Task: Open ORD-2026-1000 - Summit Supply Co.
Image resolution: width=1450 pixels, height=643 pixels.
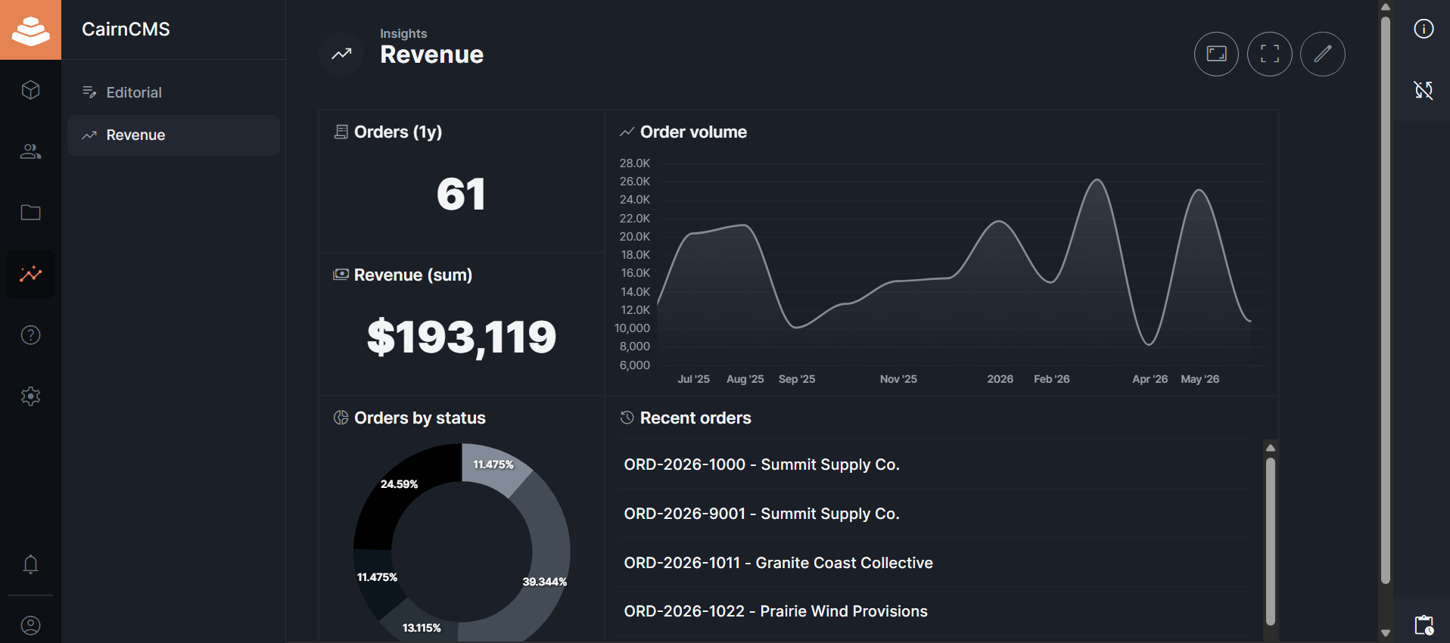Action: 935,464
